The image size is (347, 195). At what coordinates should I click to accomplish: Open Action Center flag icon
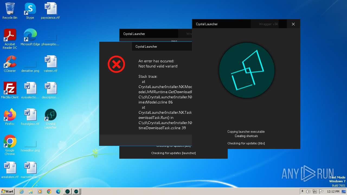(x=321, y=191)
